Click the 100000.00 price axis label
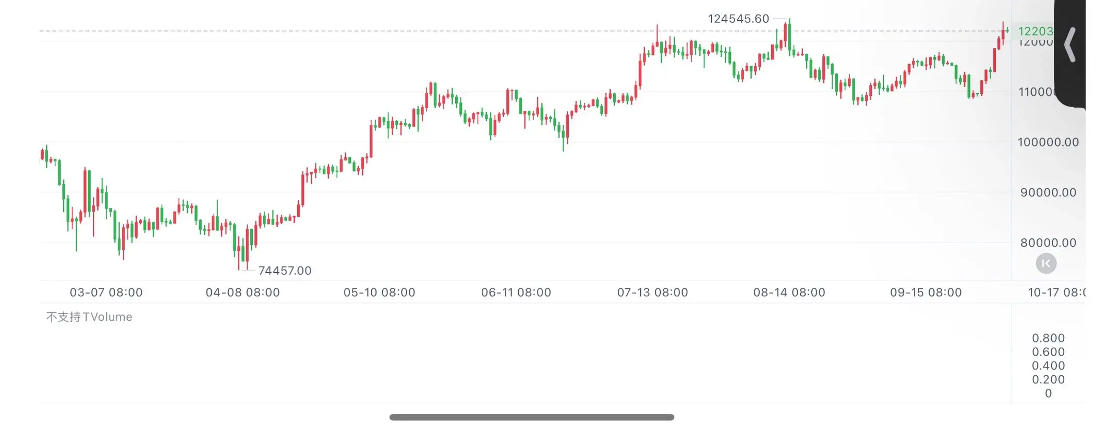This screenshot has height=431, width=1108. coord(1048,142)
